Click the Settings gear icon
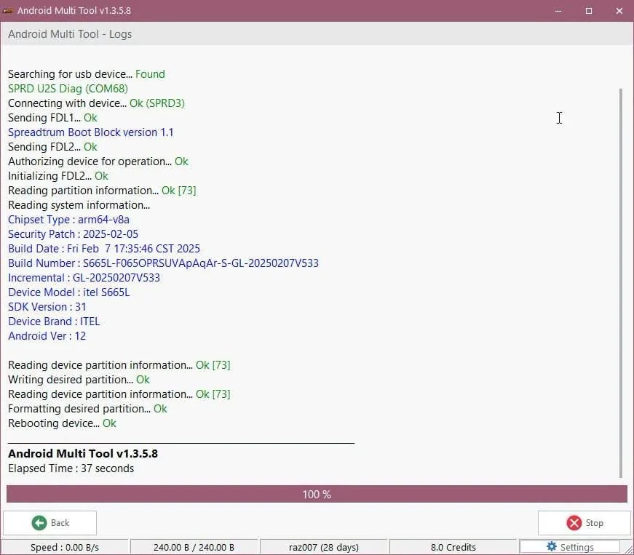 (x=551, y=546)
